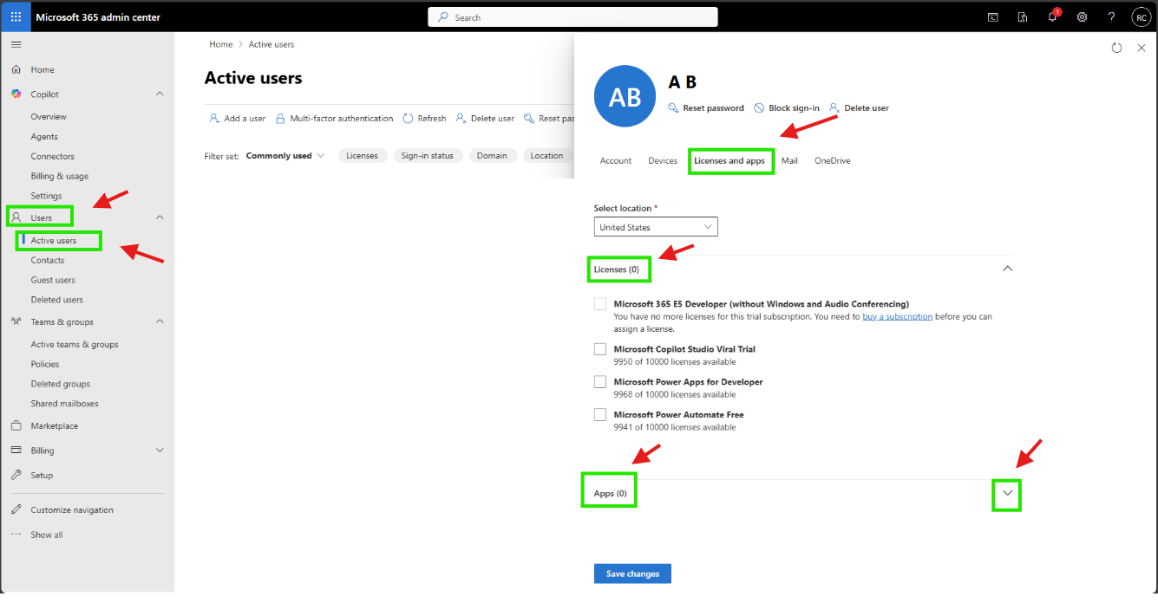Click the Licenses filter chip

(x=362, y=156)
